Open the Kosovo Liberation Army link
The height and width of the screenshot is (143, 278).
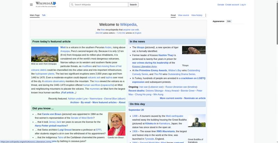pyautogui.click(x=145, y=67)
